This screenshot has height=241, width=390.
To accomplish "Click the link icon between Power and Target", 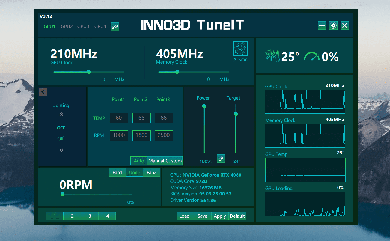I will click(x=221, y=158).
